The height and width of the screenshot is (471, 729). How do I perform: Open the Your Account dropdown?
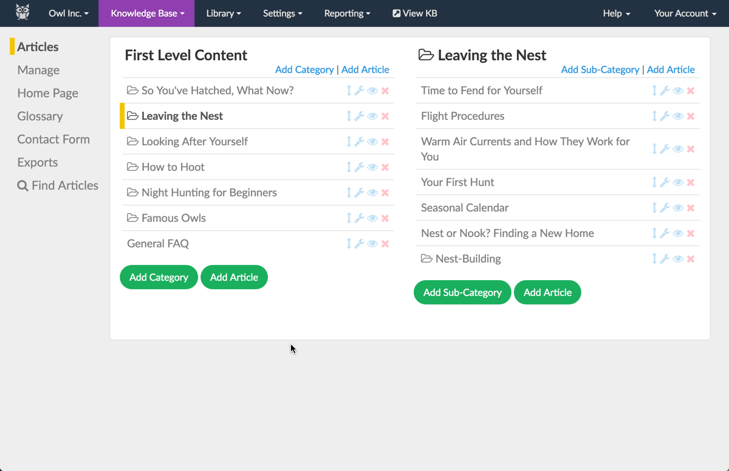click(685, 13)
